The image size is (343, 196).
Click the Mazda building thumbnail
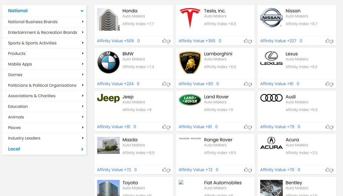pyautogui.click(x=108, y=145)
